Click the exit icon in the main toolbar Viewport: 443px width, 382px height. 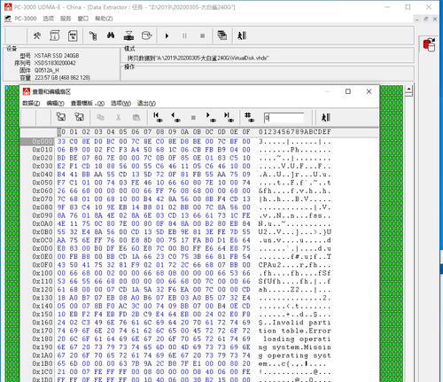click(x=242, y=35)
